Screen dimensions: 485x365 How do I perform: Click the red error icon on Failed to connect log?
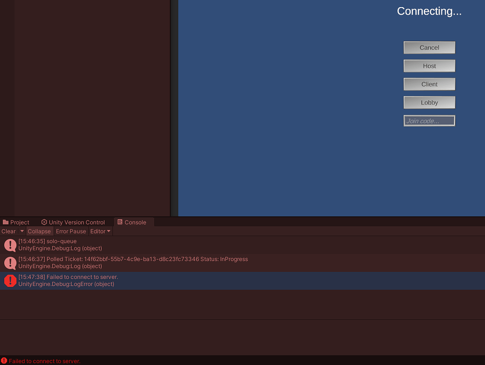10,281
